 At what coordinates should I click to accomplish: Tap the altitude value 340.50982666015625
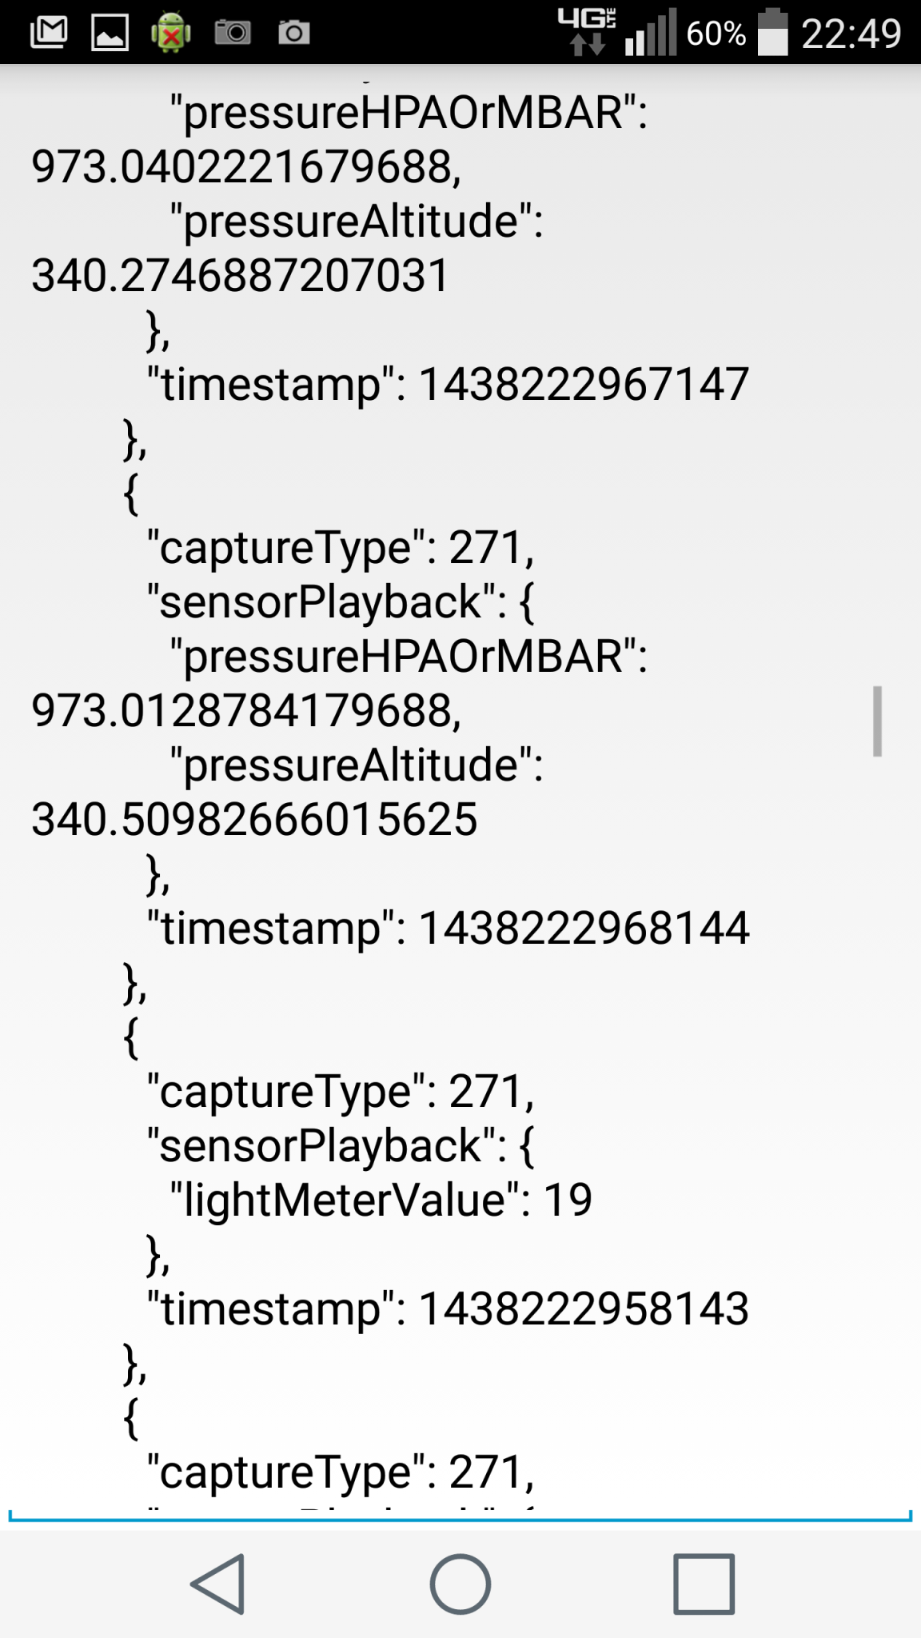(x=254, y=820)
